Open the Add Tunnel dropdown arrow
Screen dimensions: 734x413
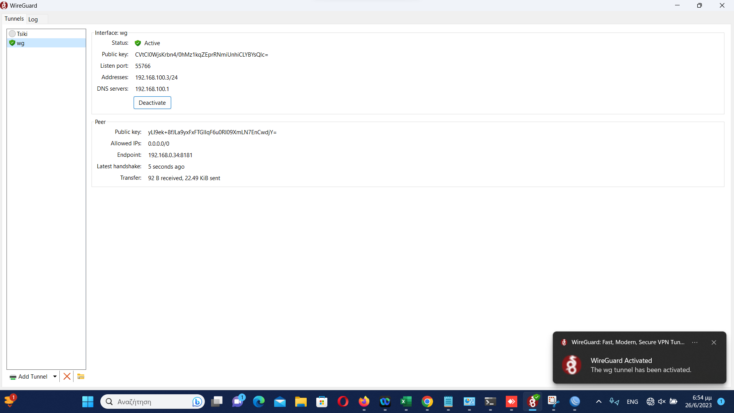click(x=55, y=376)
